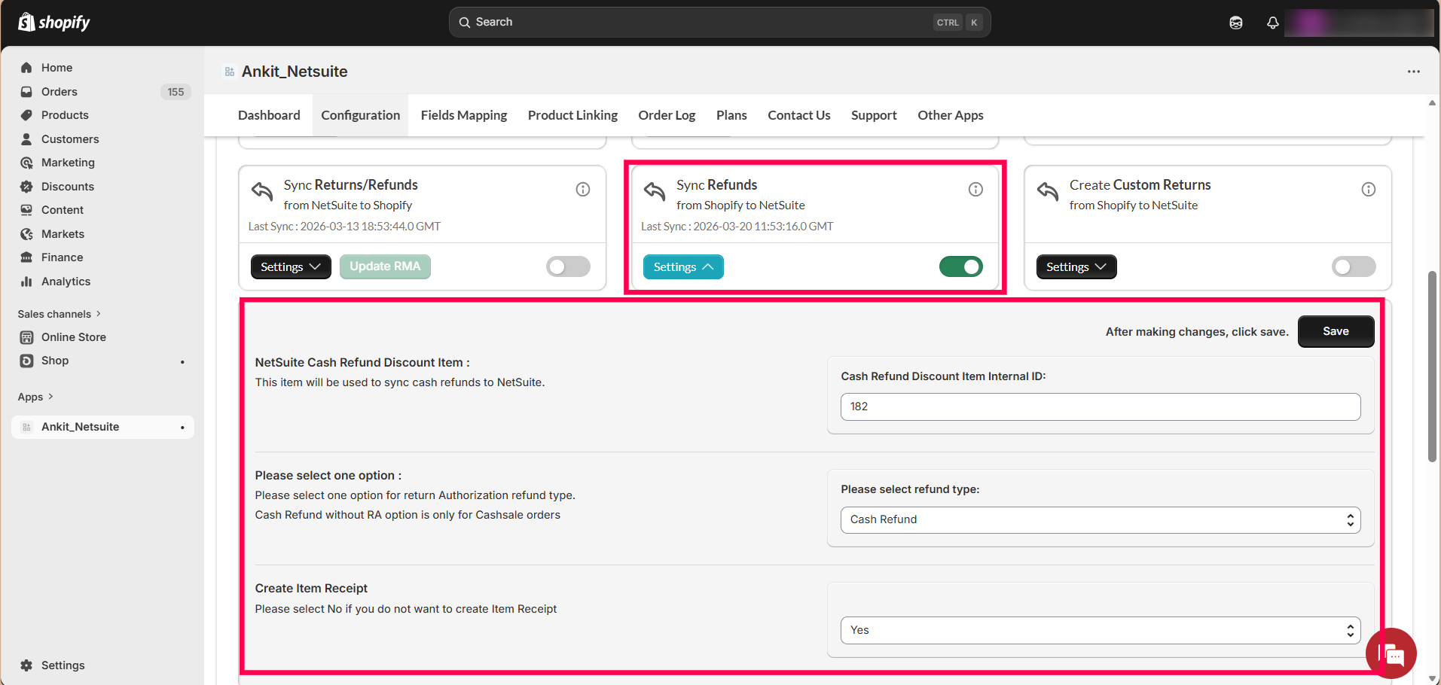
Task: Disable the Sync Refunds toggle
Action: tap(960, 266)
